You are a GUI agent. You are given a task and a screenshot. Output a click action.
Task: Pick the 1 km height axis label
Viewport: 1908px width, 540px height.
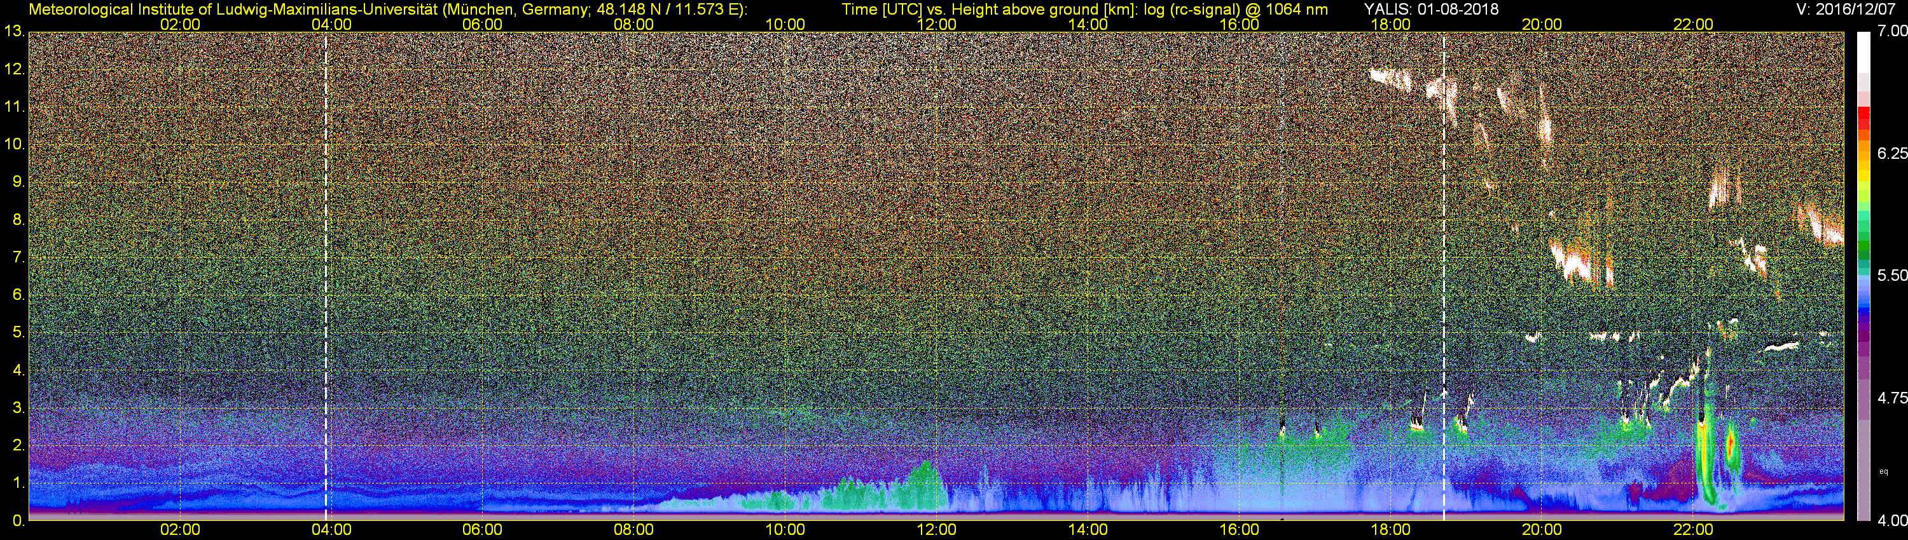[x=18, y=484]
